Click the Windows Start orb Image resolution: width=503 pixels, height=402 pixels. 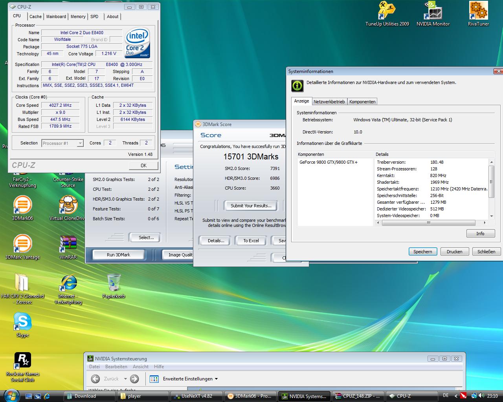11,395
